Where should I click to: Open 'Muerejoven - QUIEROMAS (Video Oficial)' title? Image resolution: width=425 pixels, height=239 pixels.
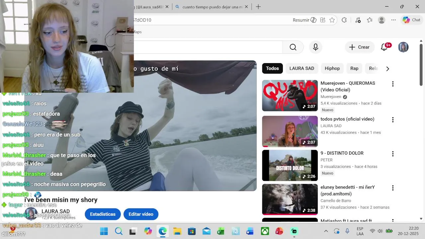(348, 86)
